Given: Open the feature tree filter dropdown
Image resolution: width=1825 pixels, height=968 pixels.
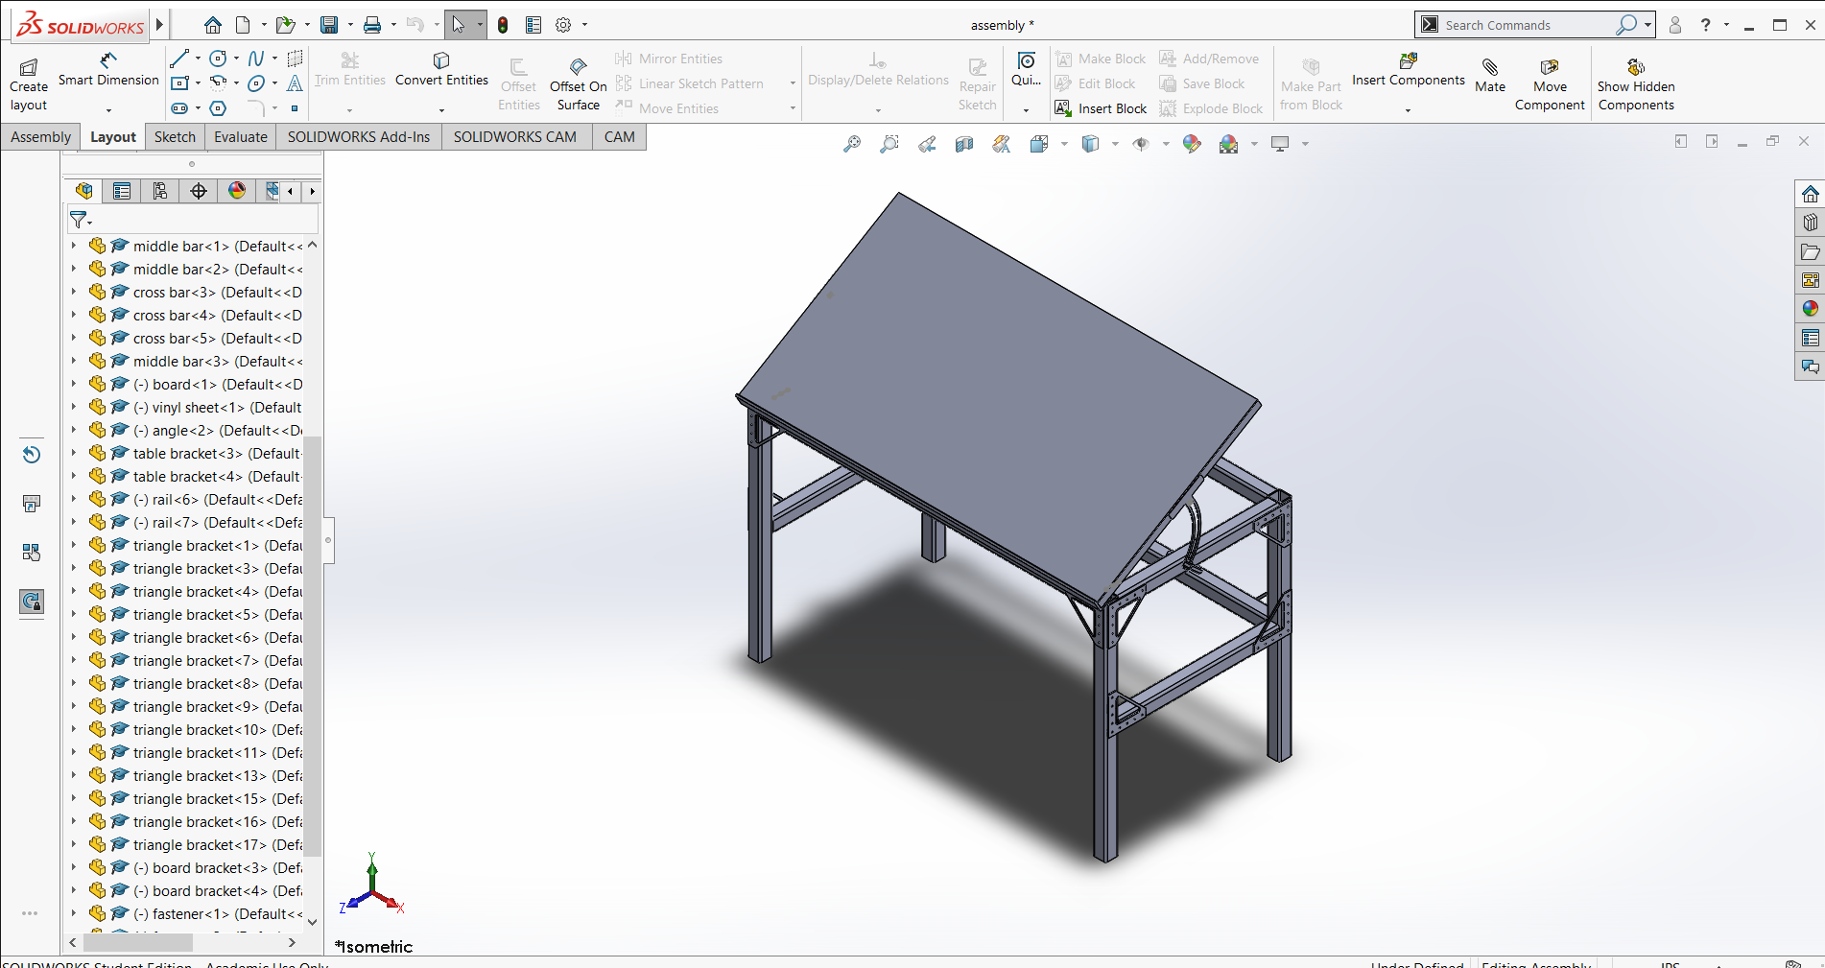Looking at the screenshot, I should [x=81, y=221].
